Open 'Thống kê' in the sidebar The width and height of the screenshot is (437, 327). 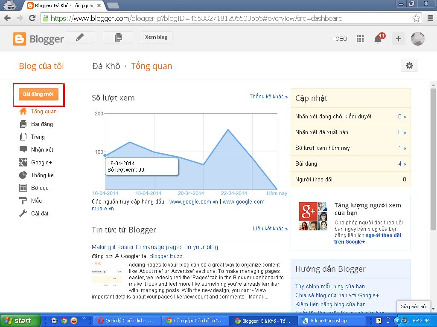coord(42,175)
